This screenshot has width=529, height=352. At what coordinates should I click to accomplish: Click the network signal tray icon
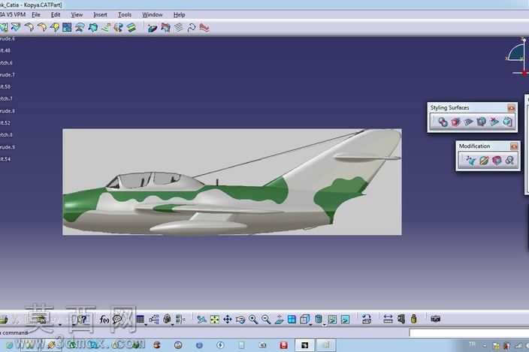click(518, 345)
